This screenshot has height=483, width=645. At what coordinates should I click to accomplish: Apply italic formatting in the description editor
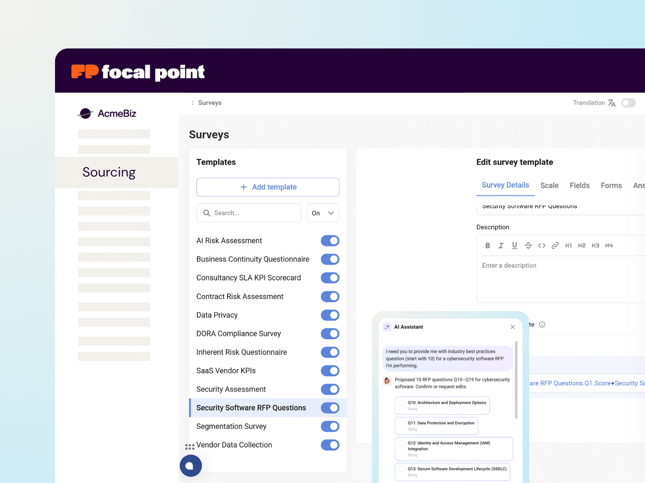coord(501,245)
